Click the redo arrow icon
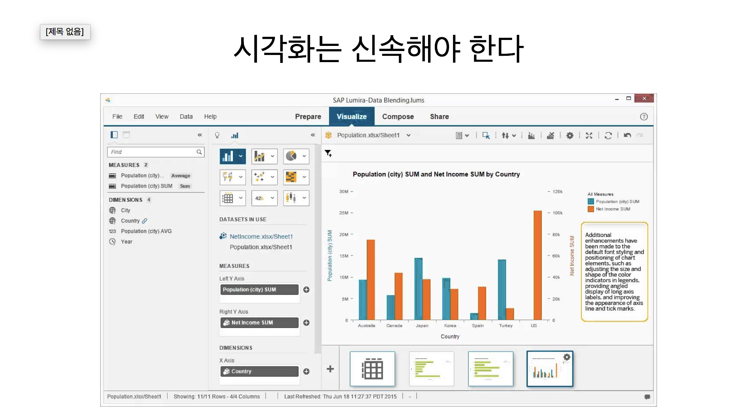 click(x=640, y=135)
